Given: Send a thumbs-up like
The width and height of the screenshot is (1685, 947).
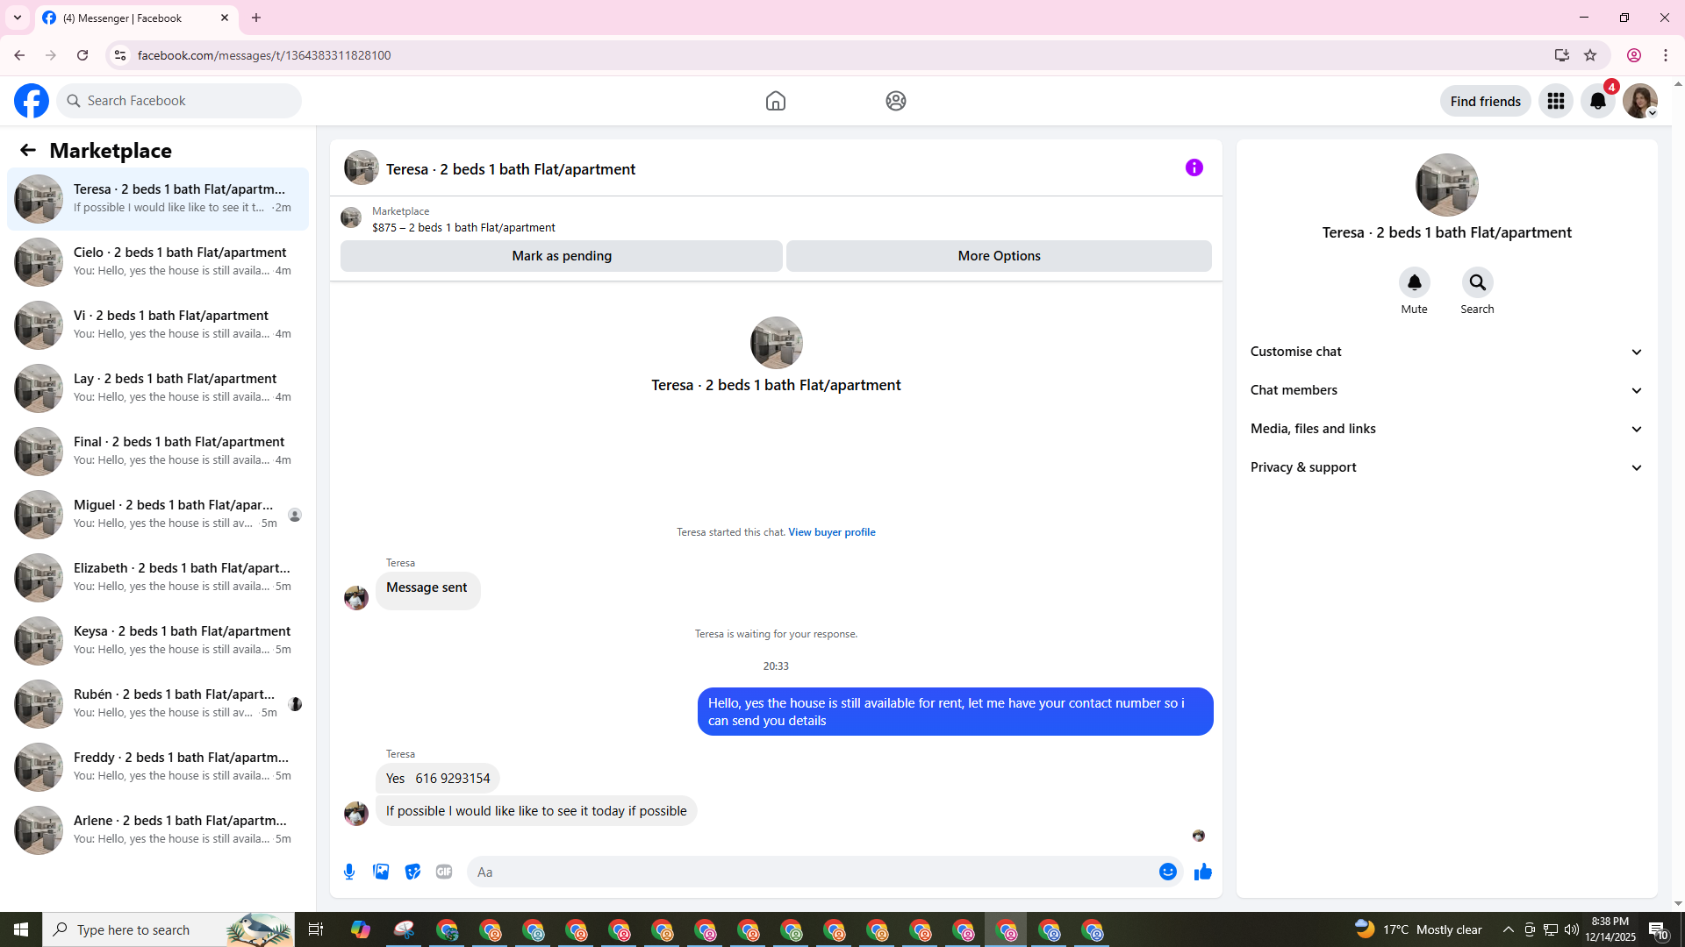Looking at the screenshot, I should [x=1202, y=872].
